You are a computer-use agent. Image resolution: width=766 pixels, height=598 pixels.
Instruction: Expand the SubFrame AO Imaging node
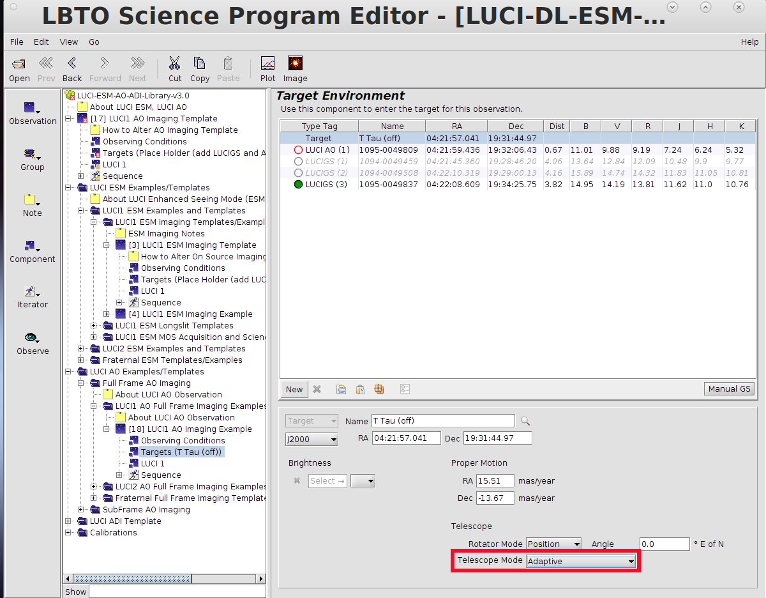pyautogui.click(x=81, y=510)
